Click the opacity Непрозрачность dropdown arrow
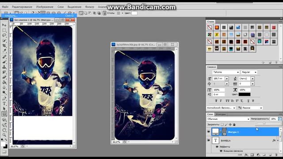The image size is (283, 159). point(280,119)
